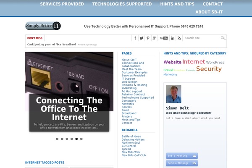This screenshot has height=168, width=252.
Task: Open the Podcasts tag
Action: [191, 70]
